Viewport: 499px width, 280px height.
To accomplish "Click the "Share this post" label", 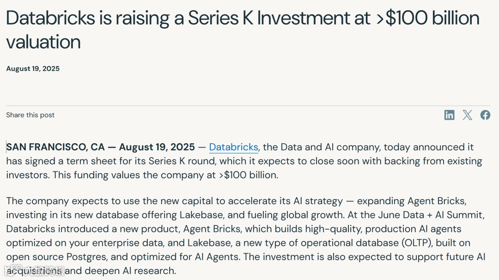I will coord(30,115).
